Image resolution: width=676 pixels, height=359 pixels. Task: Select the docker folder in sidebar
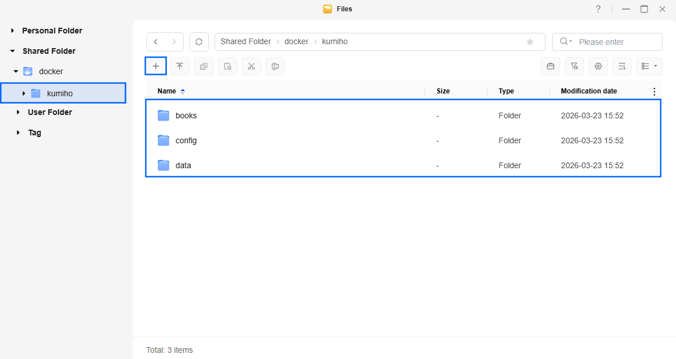pos(51,71)
